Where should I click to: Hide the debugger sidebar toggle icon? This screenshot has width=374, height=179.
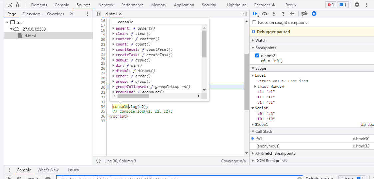pos(244,14)
